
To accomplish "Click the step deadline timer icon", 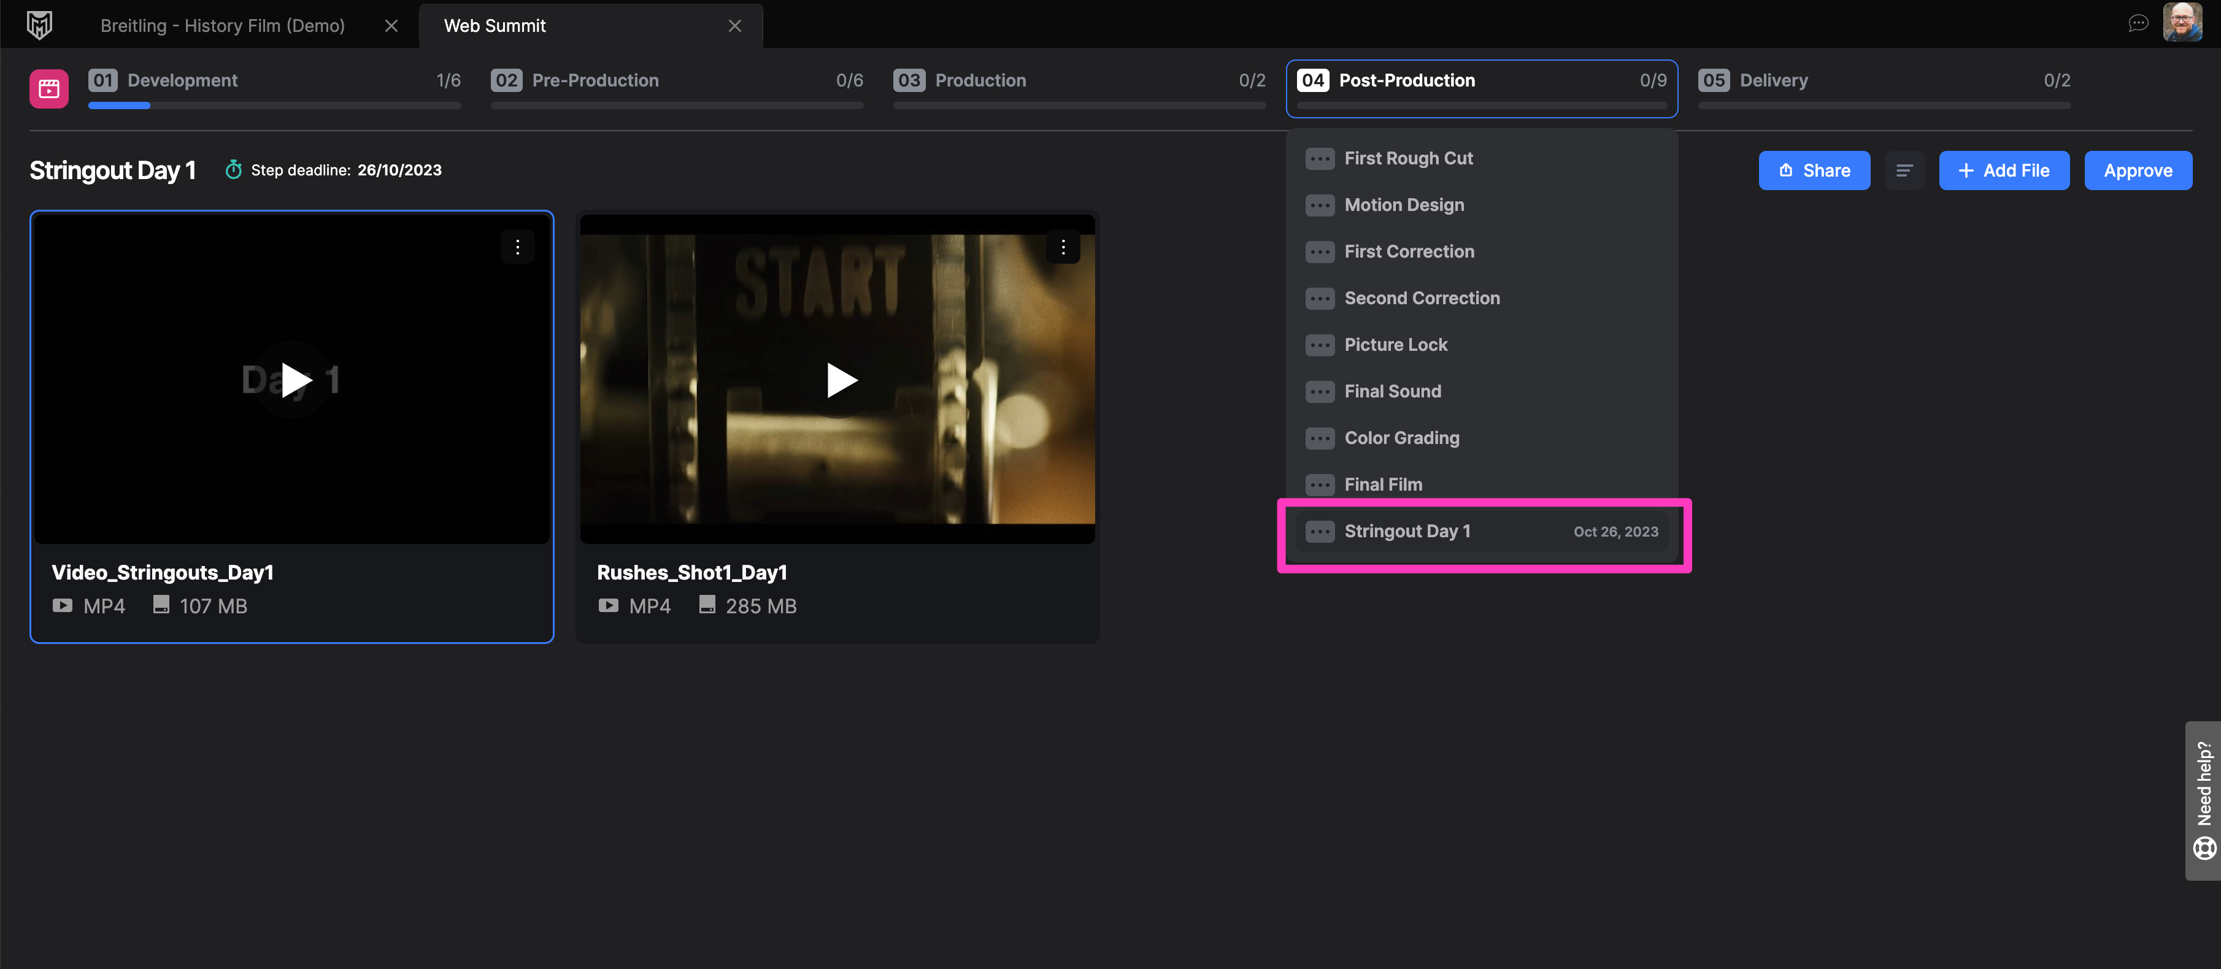I will click(233, 170).
